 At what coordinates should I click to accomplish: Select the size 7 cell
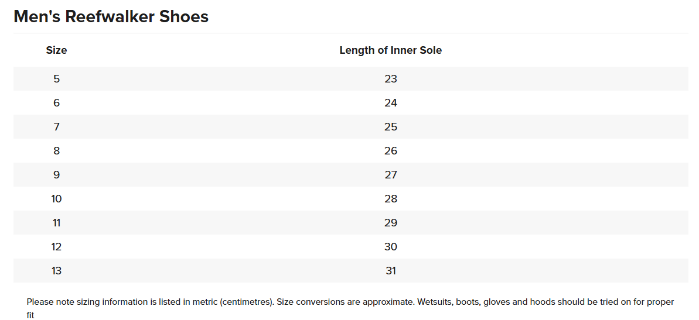(x=56, y=127)
